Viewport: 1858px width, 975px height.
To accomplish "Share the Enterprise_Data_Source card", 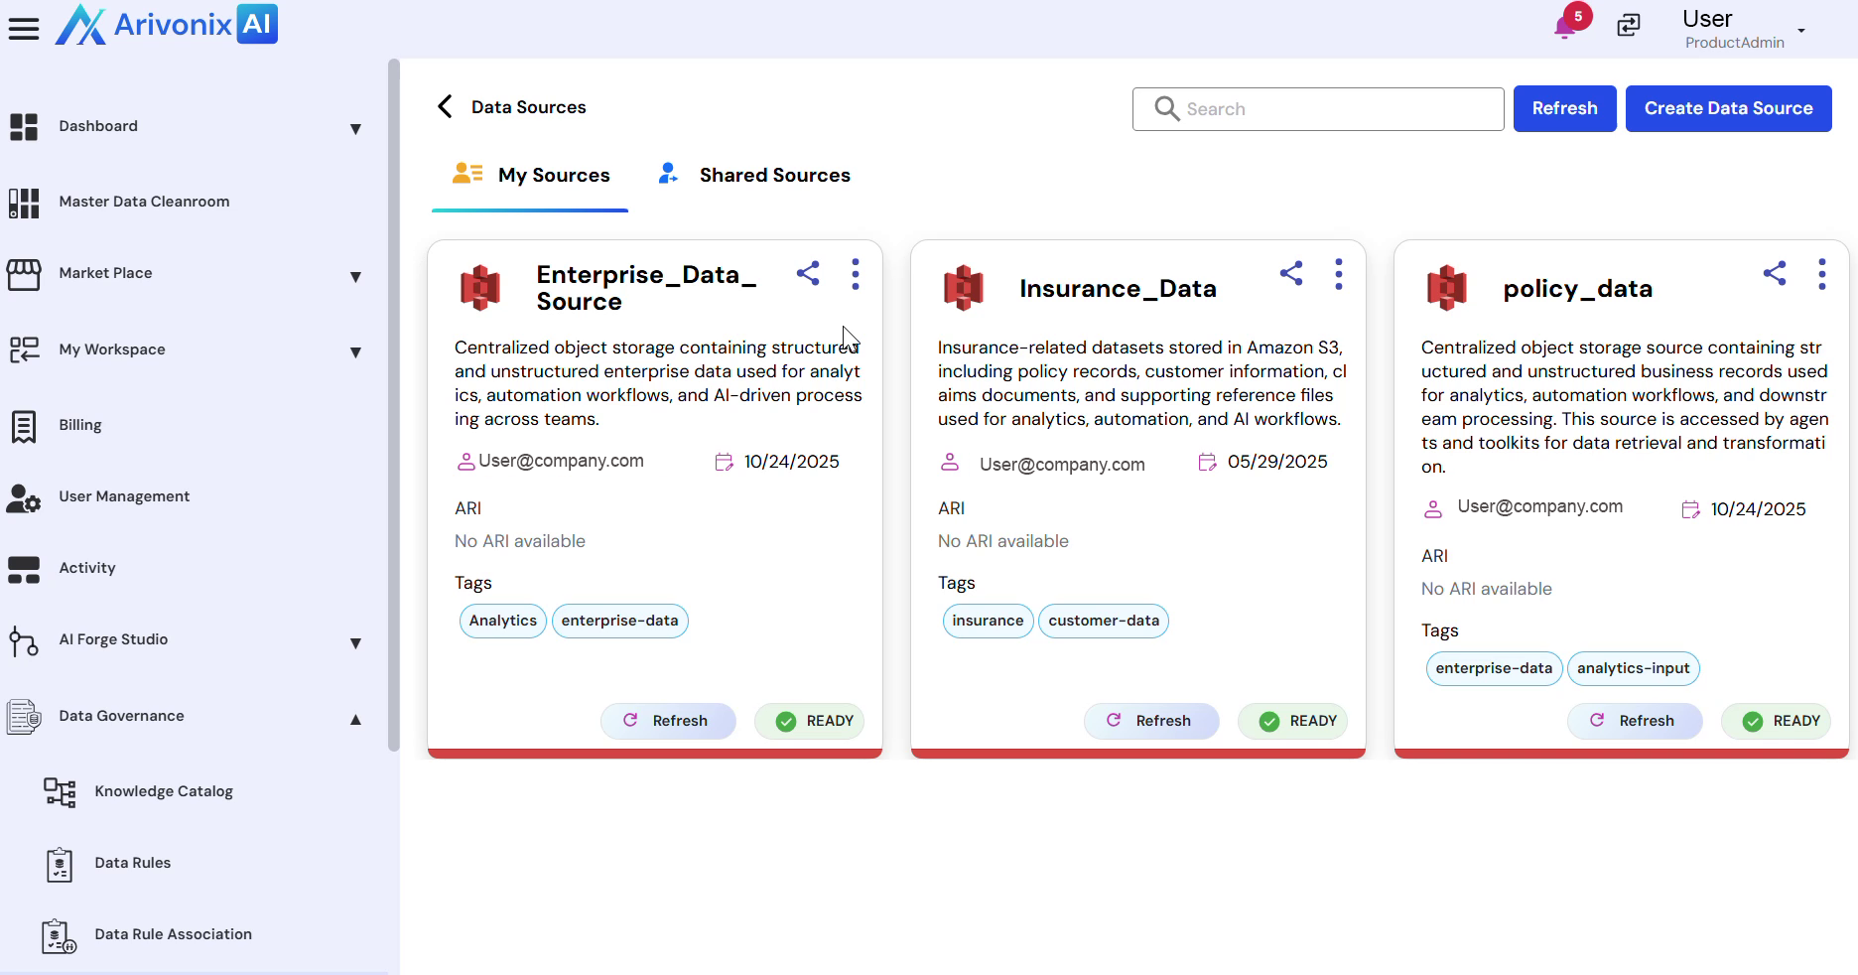I will pos(808,274).
